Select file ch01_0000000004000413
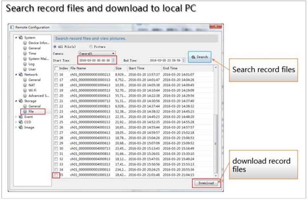This screenshot has height=200, width=308. (90, 133)
